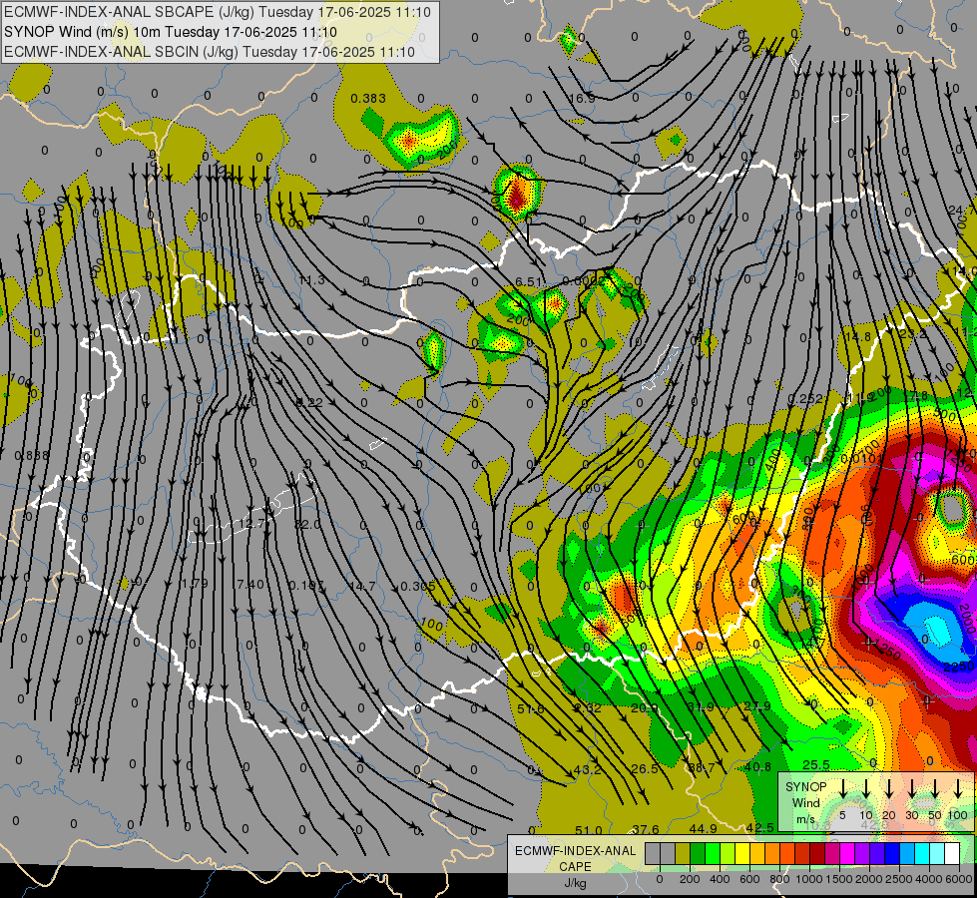Click the '11.3' value on the map
977x898 pixels.
pyautogui.click(x=311, y=280)
